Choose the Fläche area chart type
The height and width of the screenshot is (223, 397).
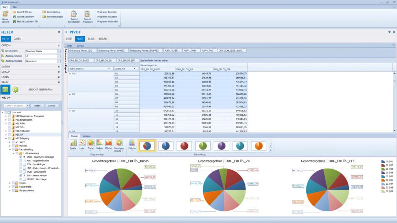pos(109,144)
